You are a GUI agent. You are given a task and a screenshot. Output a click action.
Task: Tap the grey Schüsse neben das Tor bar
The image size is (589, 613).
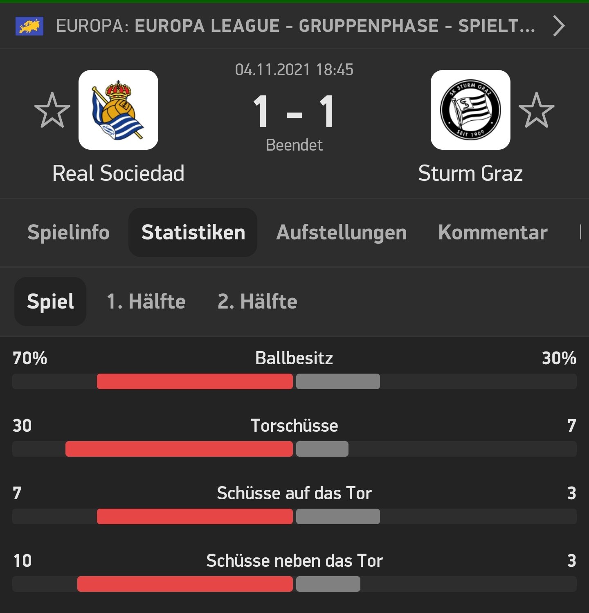(x=328, y=584)
